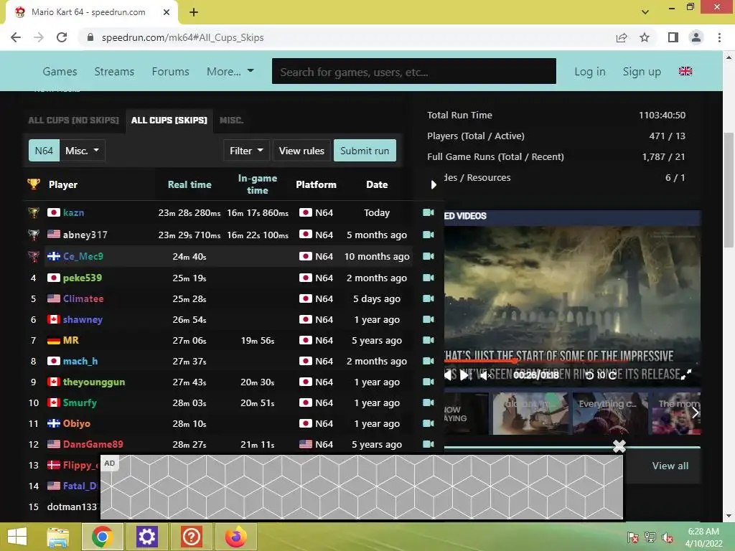Enter fullscreen on the featured video
The width and height of the screenshot is (735, 551).
[x=685, y=375]
